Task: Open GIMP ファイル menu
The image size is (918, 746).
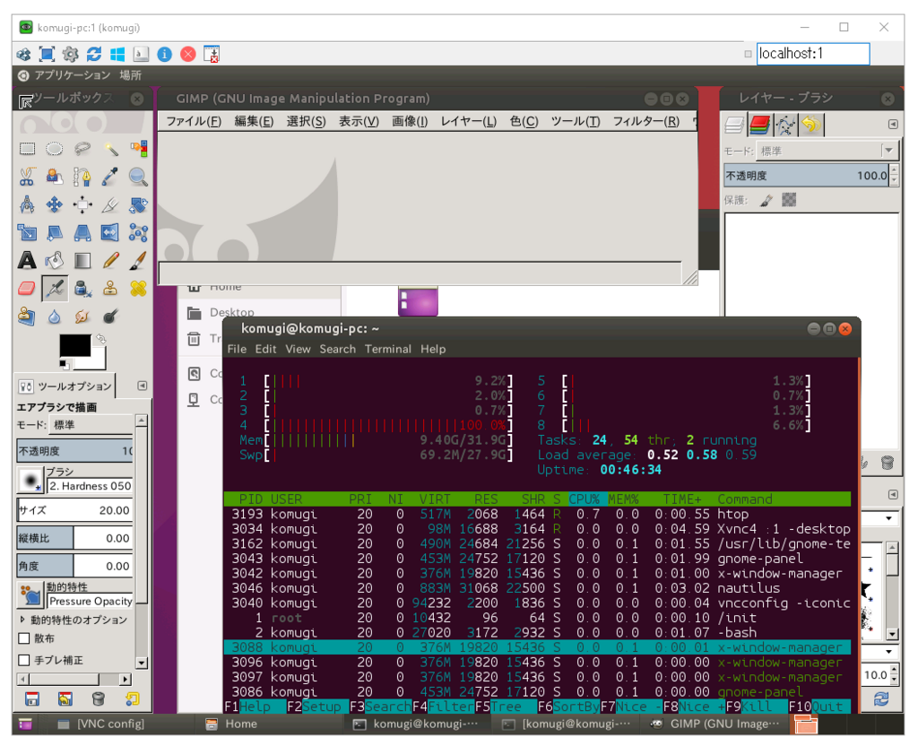Action: [x=194, y=121]
